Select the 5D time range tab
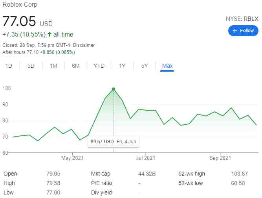Image resolution: width=262 pixels, height=198 pixels. 31,66
